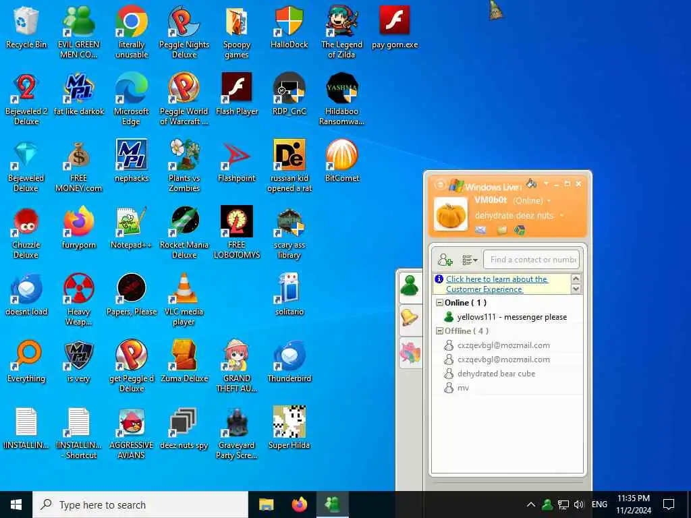This screenshot has height=518, width=691.
Task: Switch to the butterfly MSN tab
Action: [x=410, y=353]
